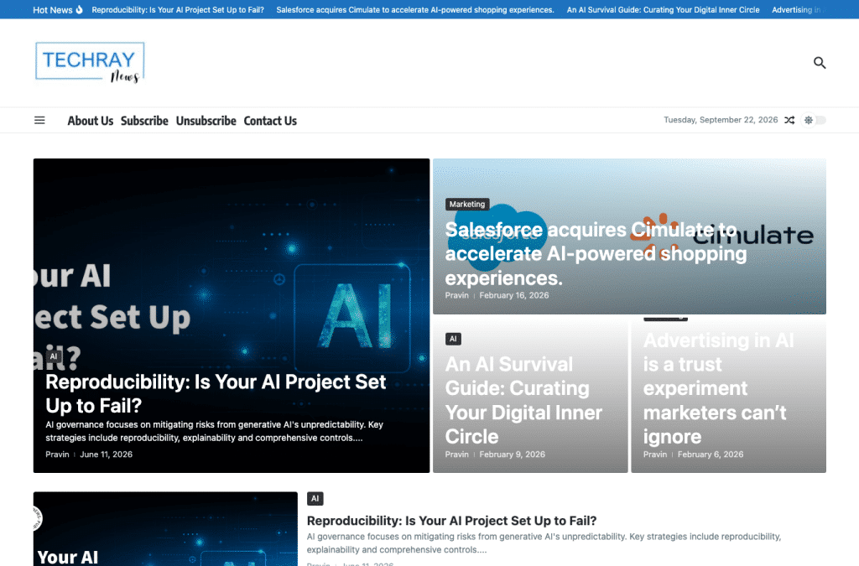This screenshot has width=859, height=566.
Task: Open the Reproducibility headline in the Hot News ticker
Action: click(x=178, y=10)
